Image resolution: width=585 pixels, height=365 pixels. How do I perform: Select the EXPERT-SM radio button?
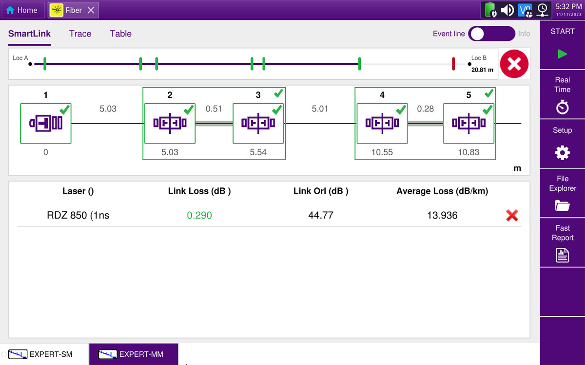pyautogui.click(x=4, y=354)
